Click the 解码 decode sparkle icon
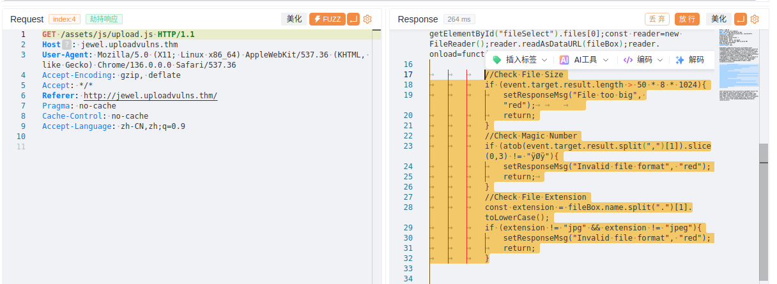This screenshot has height=284, width=777. [x=680, y=60]
